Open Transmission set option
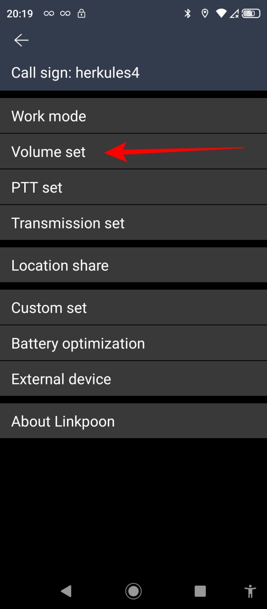 [x=133, y=223]
